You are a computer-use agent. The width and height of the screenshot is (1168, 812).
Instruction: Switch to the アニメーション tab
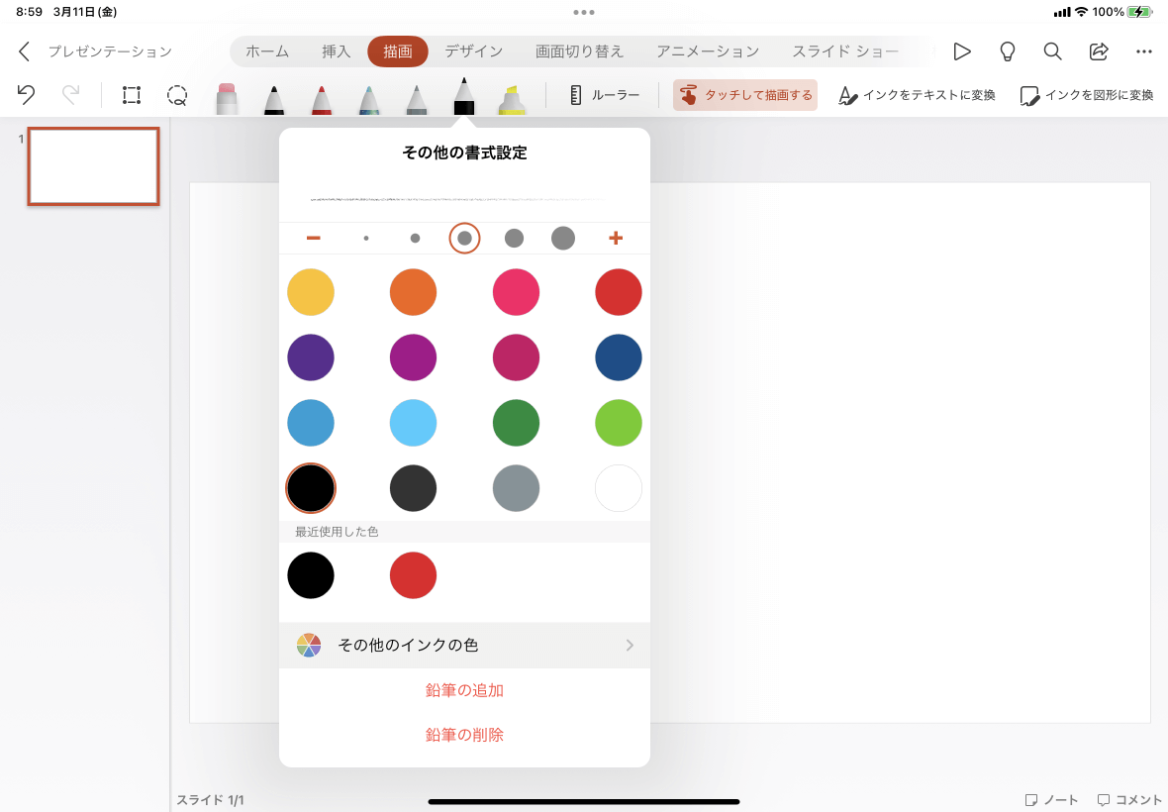(x=708, y=51)
